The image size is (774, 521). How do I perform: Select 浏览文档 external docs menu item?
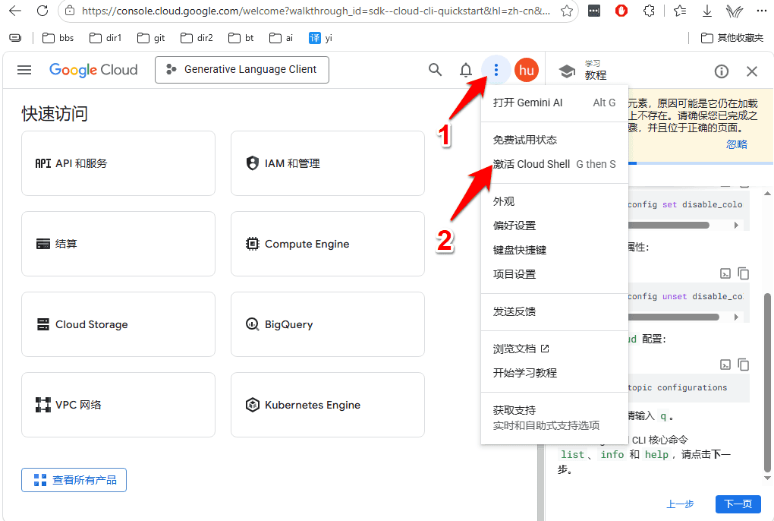555,349
